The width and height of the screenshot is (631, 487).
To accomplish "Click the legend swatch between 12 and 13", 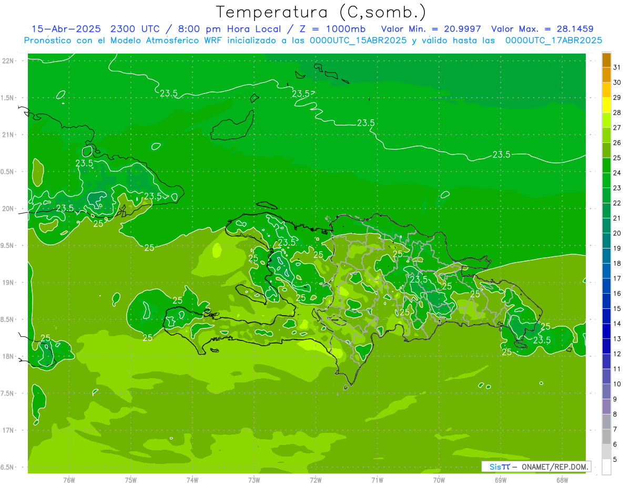I will coord(606,347).
